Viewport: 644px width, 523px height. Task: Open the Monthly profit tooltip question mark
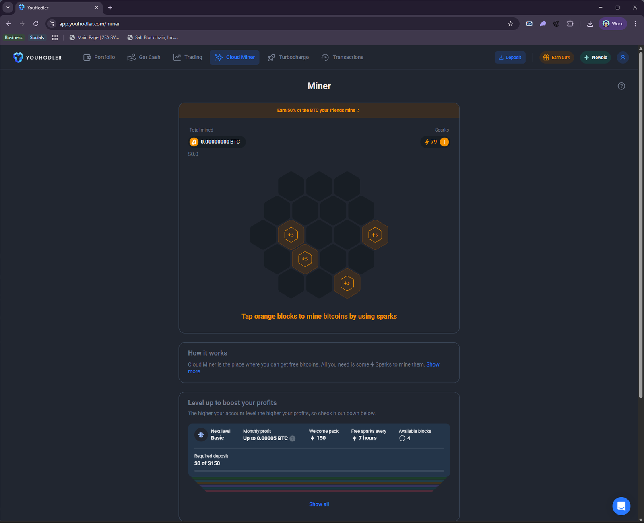292,438
